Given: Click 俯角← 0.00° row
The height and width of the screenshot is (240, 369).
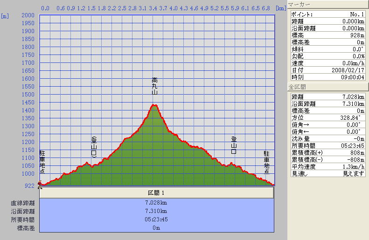Looking at the screenshot, I should (328, 131).
